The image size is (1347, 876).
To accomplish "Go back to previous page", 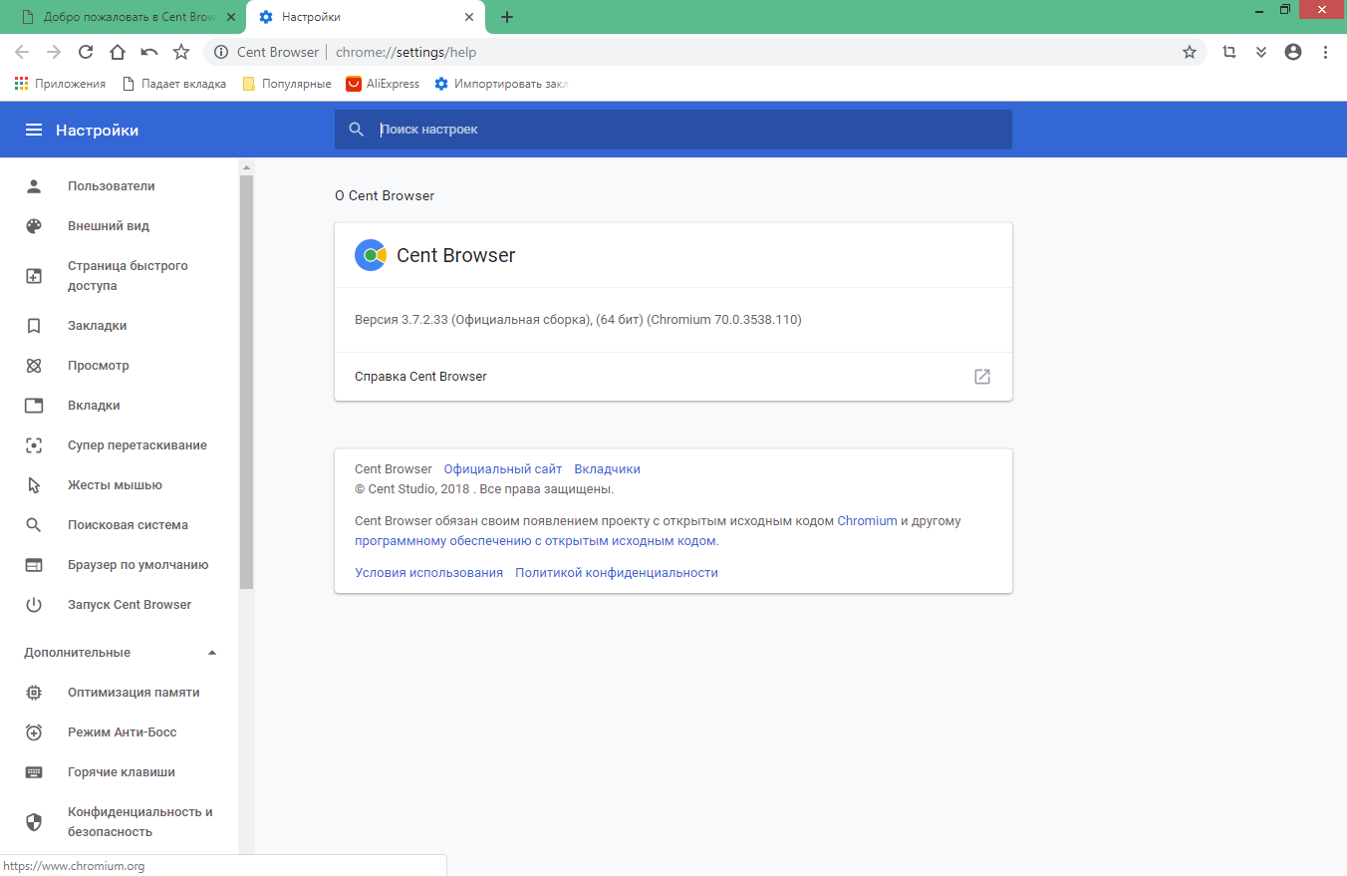I will point(22,52).
